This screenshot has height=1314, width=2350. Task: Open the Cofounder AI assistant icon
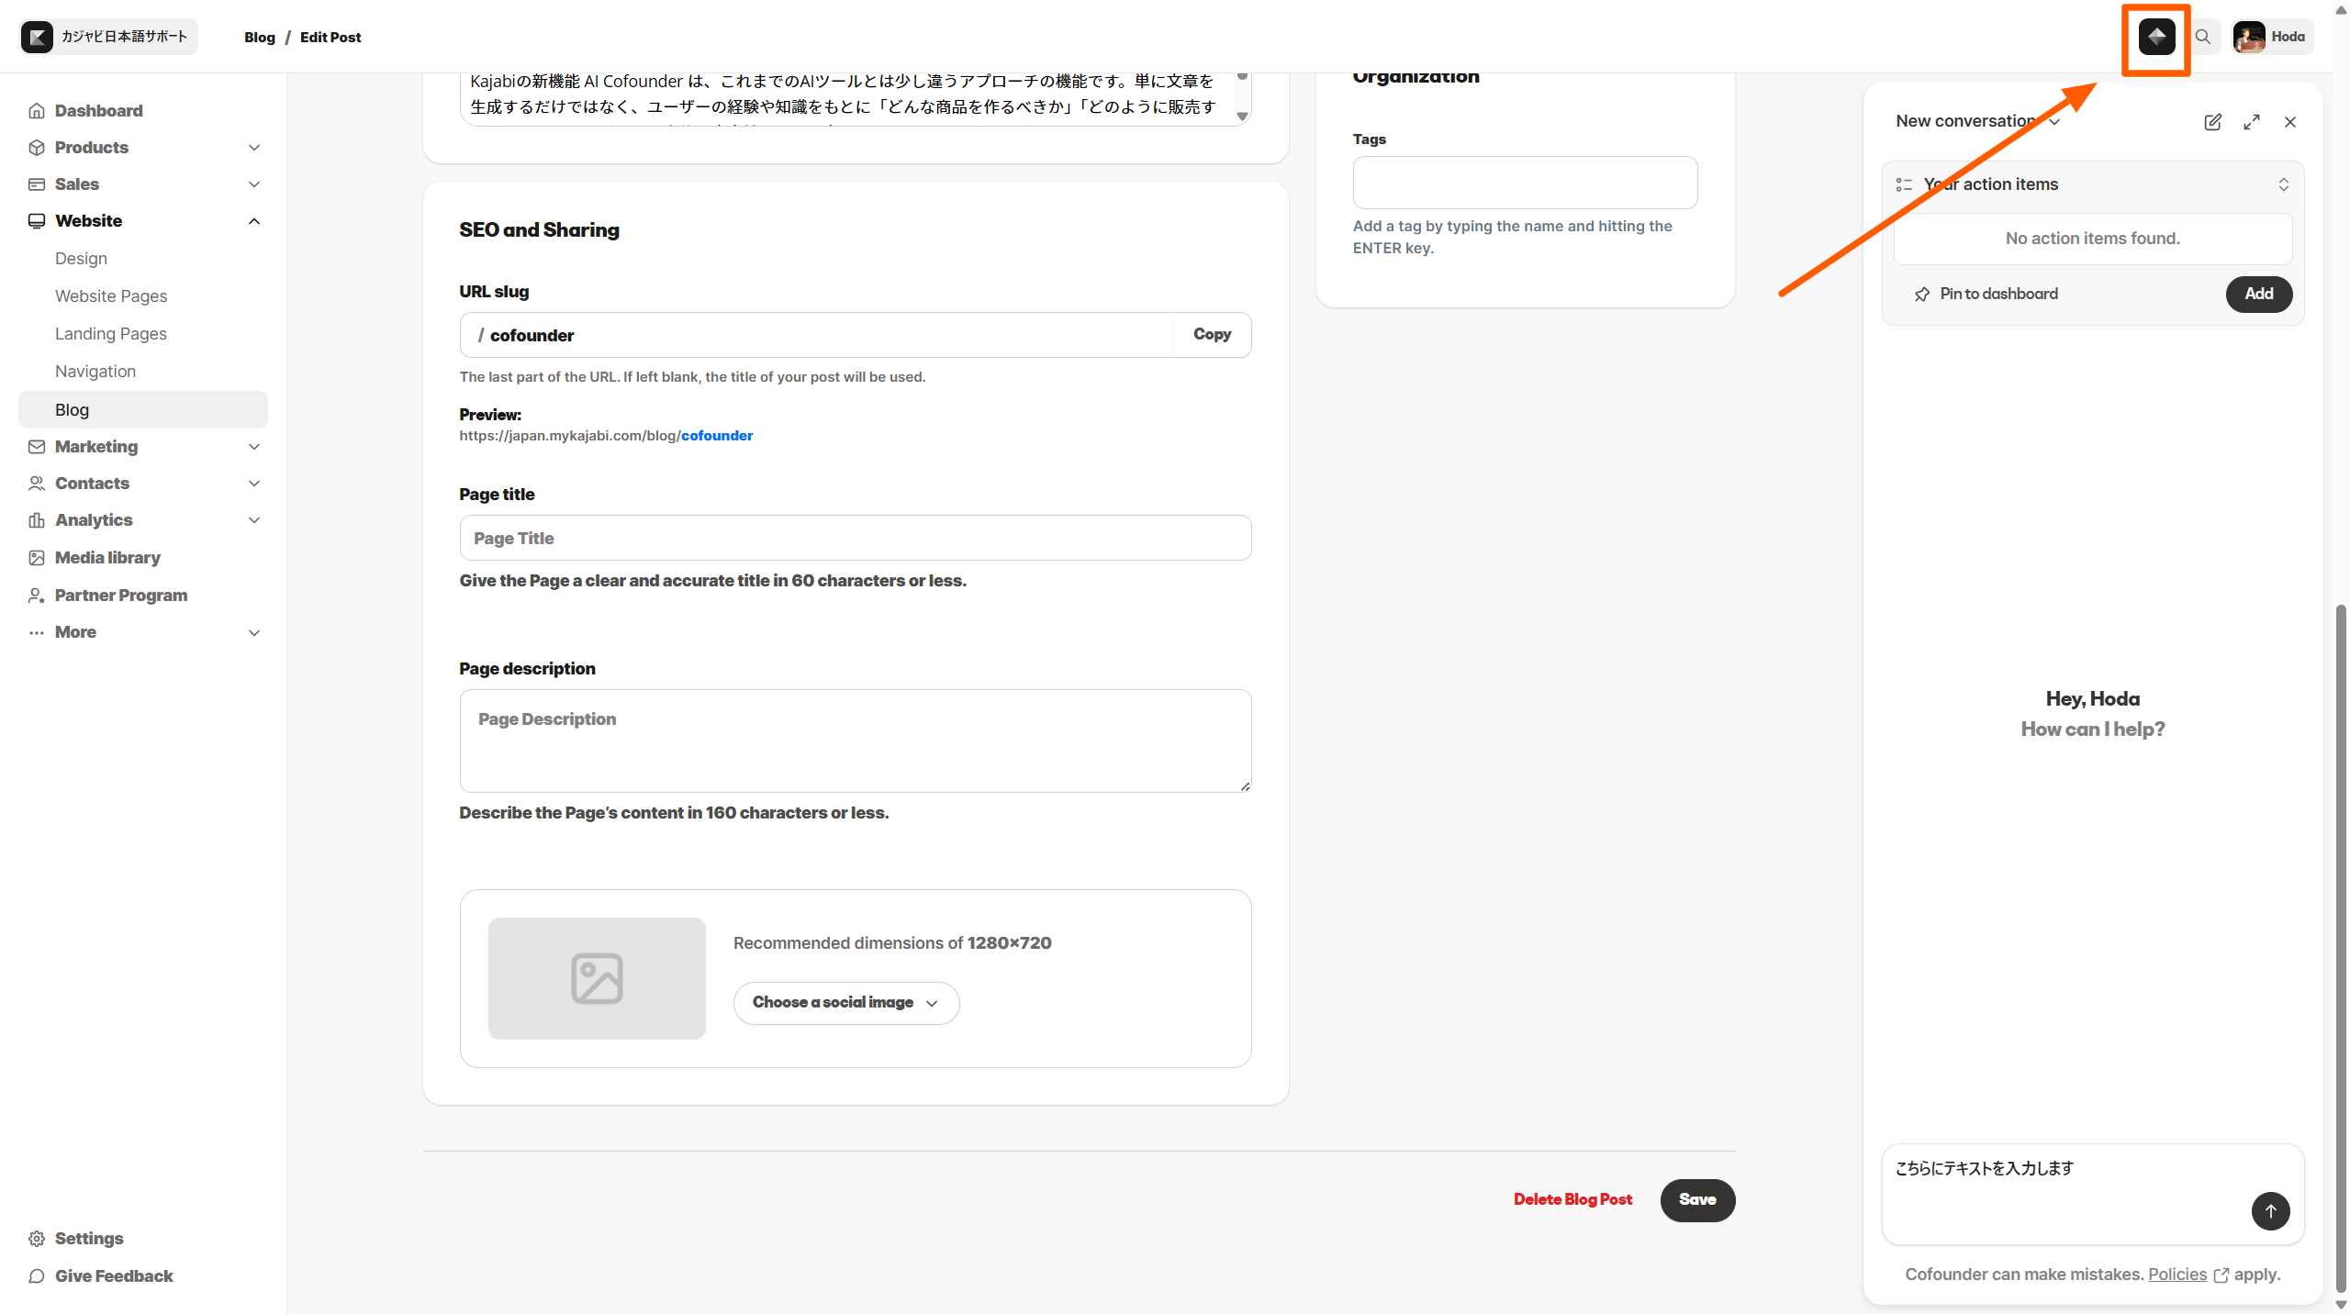(x=2156, y=37)
